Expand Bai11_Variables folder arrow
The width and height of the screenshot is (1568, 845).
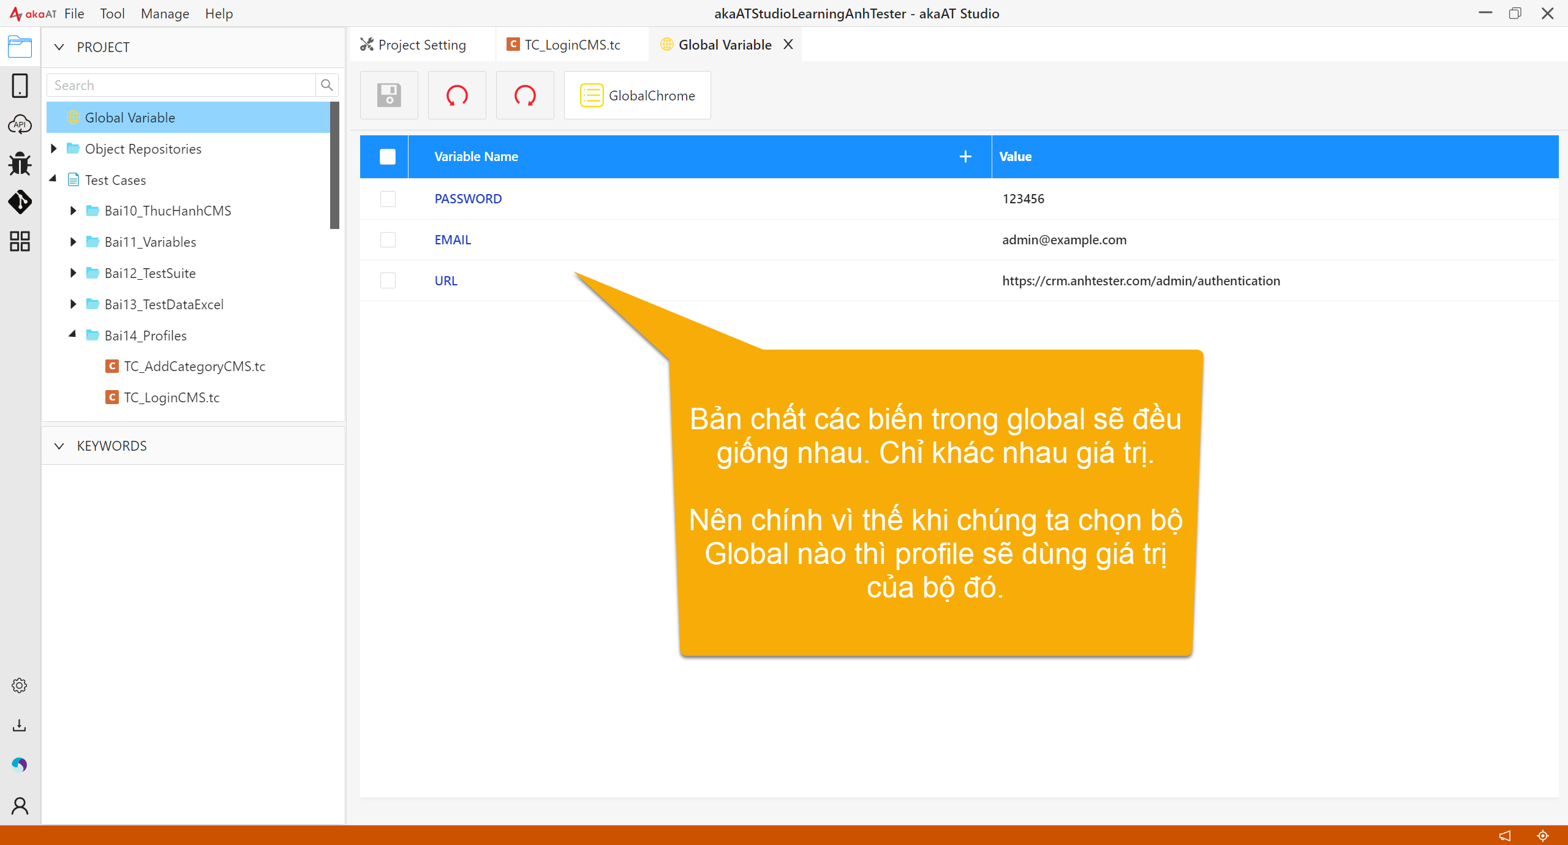pyautogui.click(x=73, y=242)
